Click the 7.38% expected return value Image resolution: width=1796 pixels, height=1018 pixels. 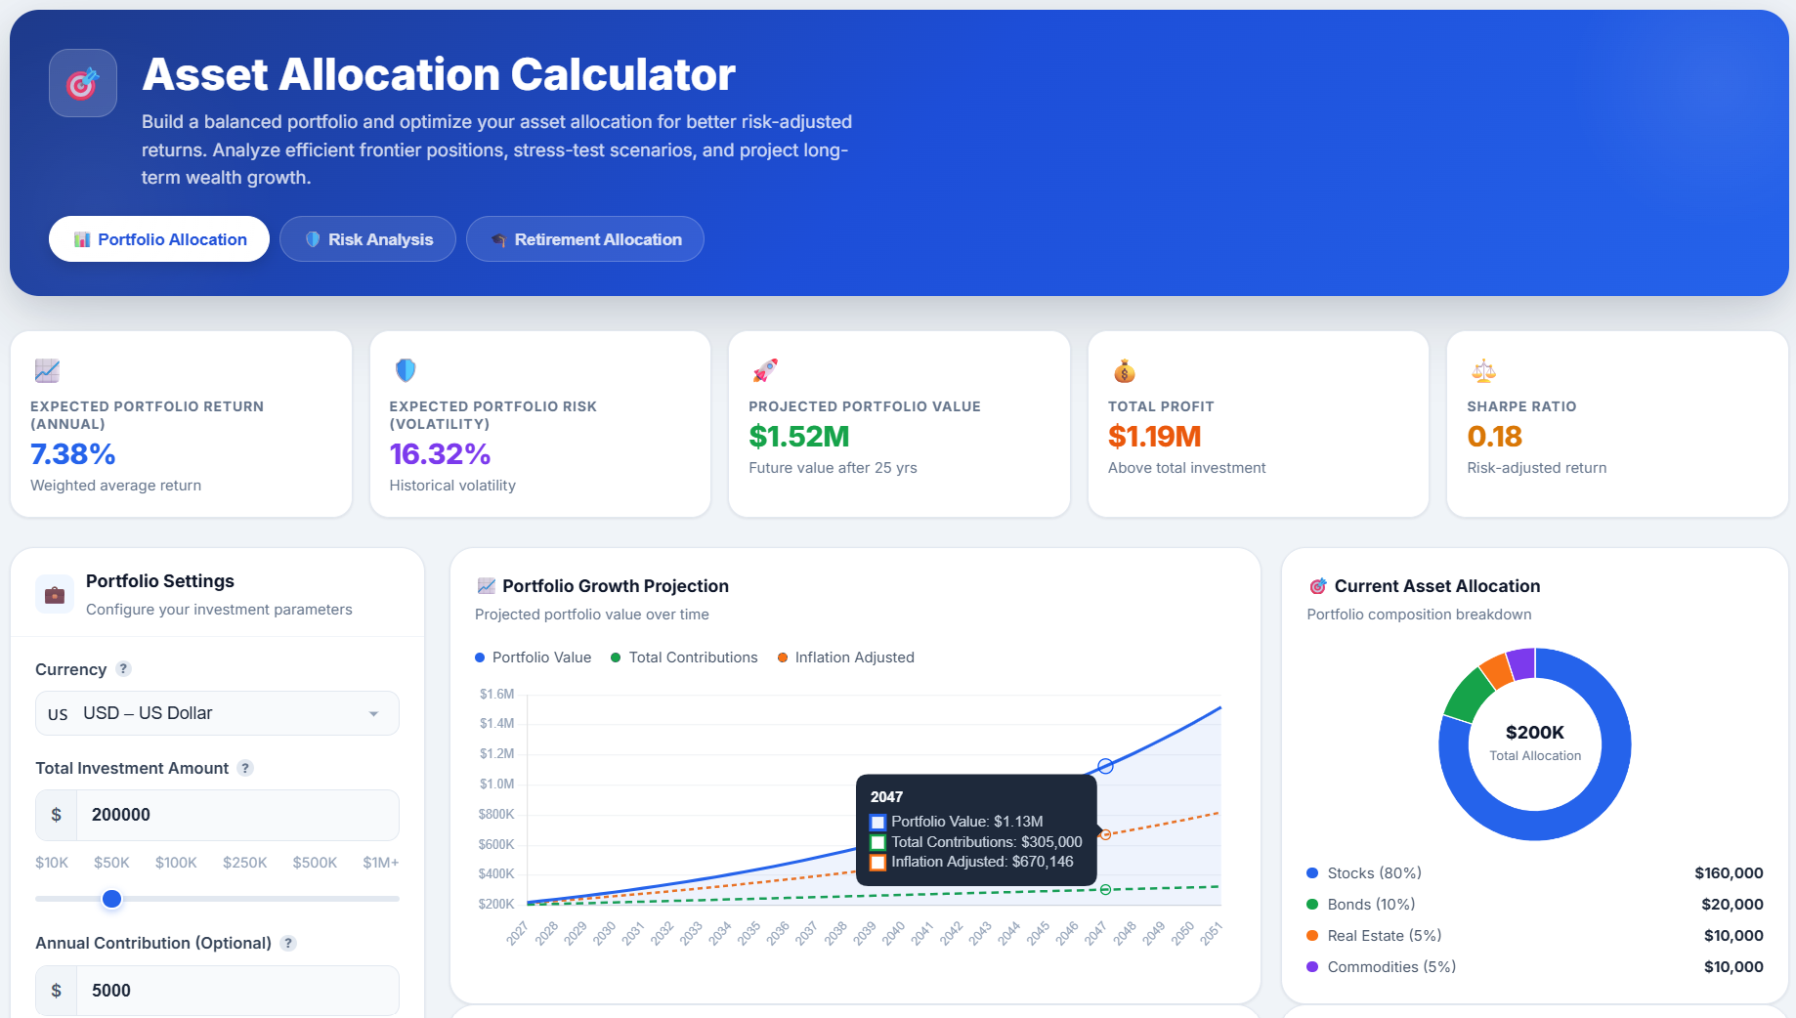pos(73,454)
